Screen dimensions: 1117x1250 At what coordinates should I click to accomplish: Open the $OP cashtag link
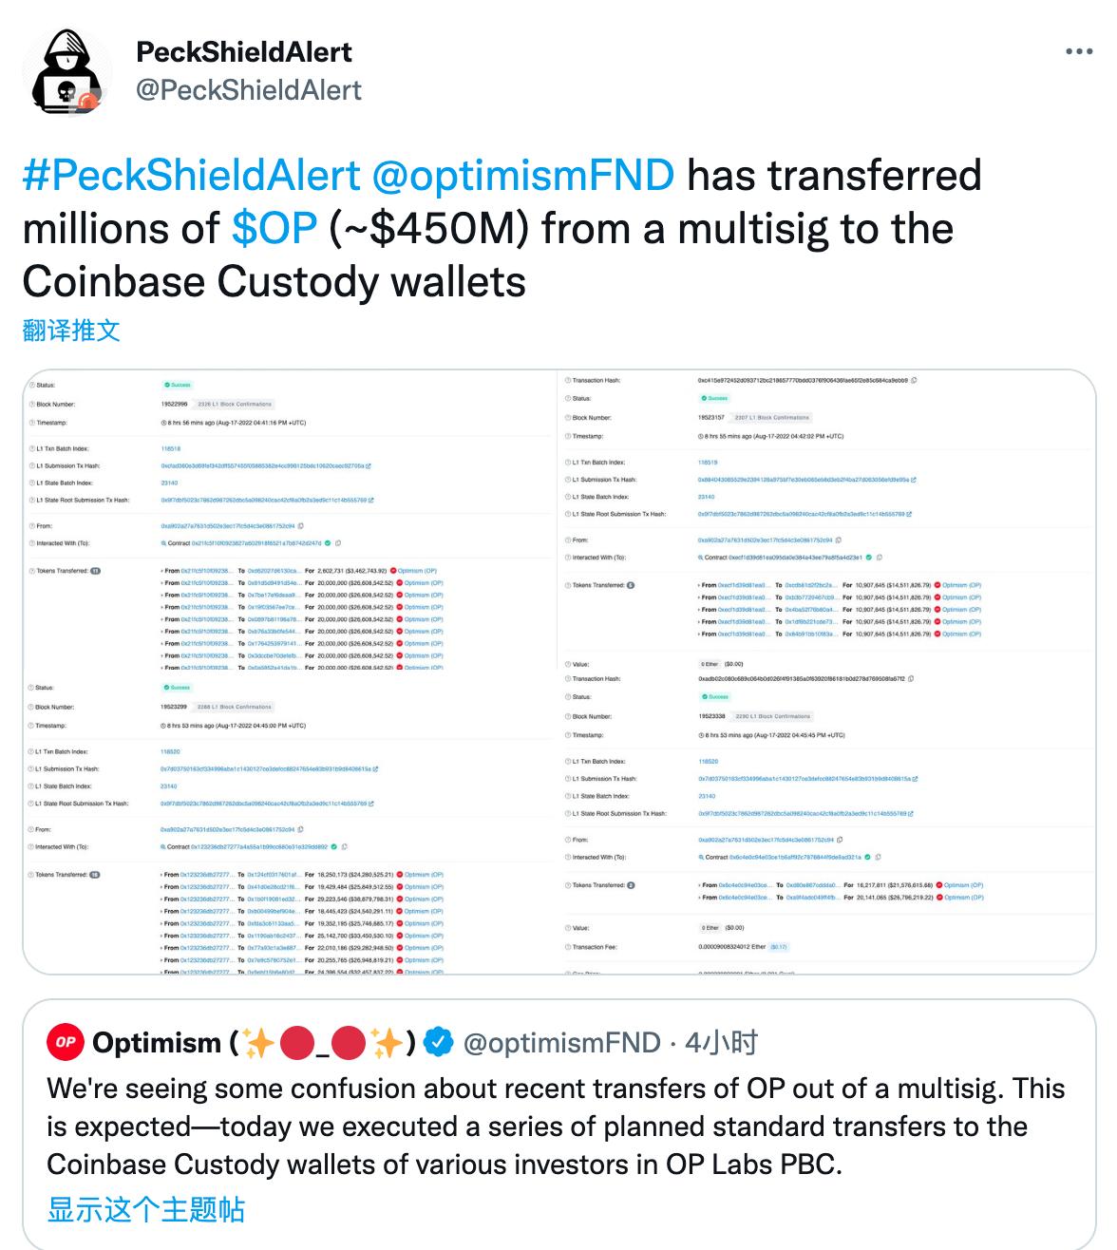pyautogui.click(x=273, y=226)
